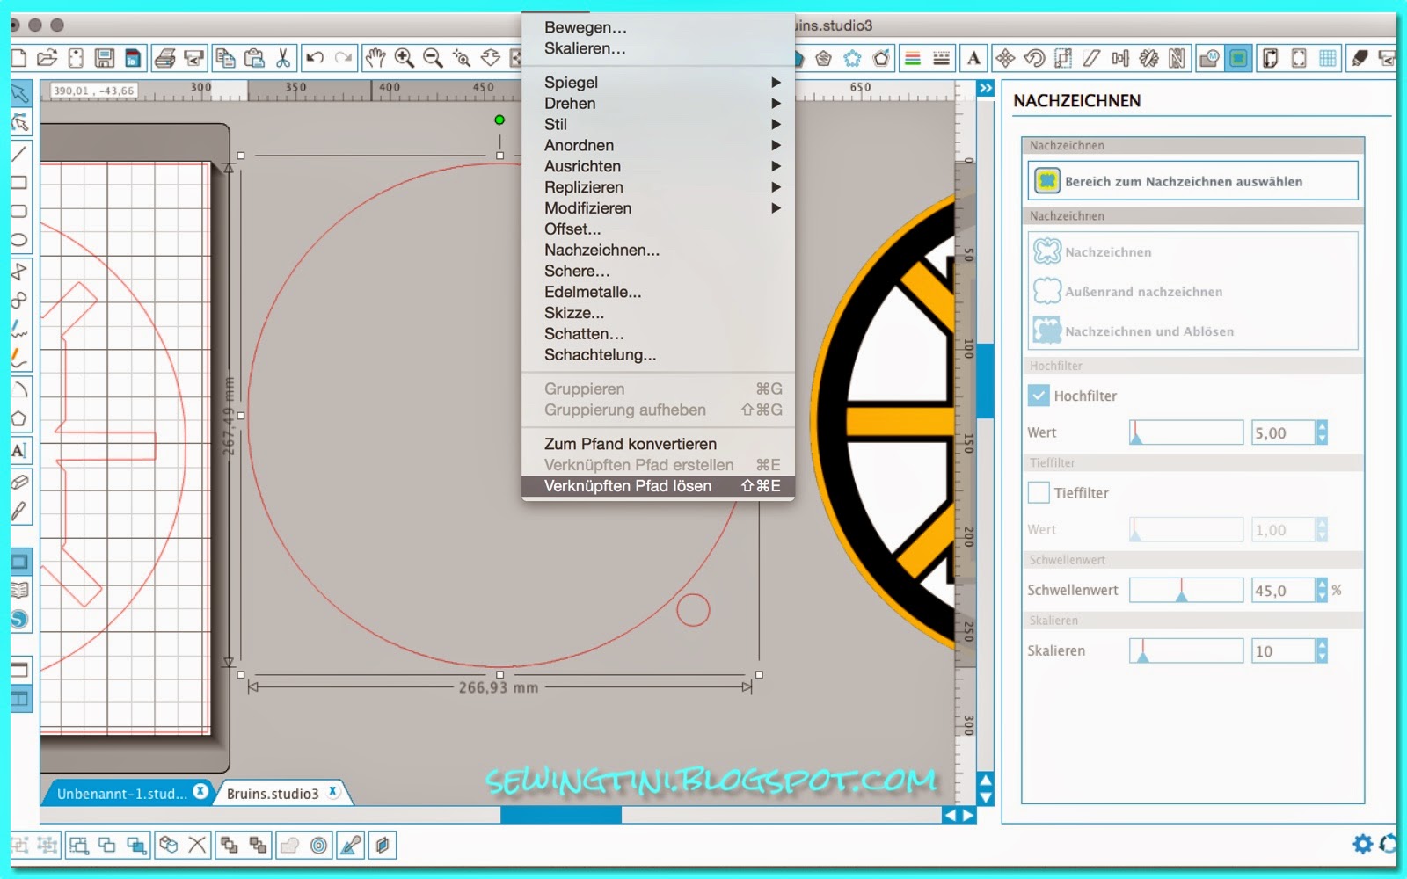This screenshot has height=879, width=1407.
Task: Expand the Modifizieren submenu
Action: tap(658, 208)
